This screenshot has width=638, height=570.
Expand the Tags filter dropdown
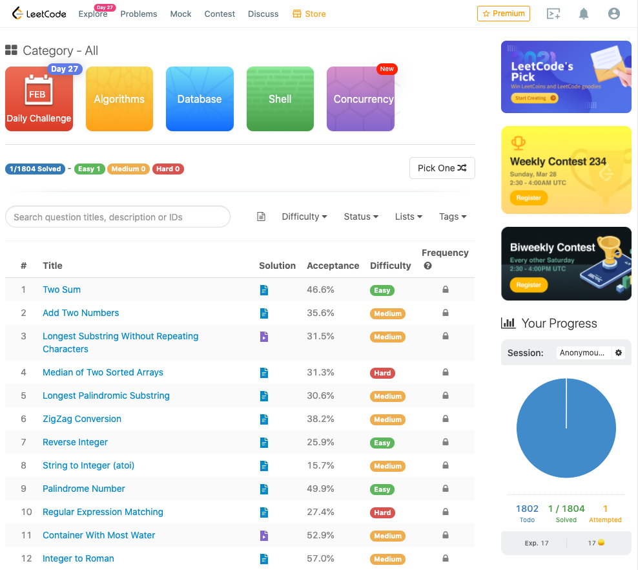[453, 216]
